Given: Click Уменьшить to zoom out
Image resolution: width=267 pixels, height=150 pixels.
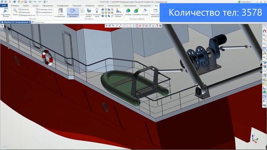Looking at the screenshot, I should pos(24,12).
